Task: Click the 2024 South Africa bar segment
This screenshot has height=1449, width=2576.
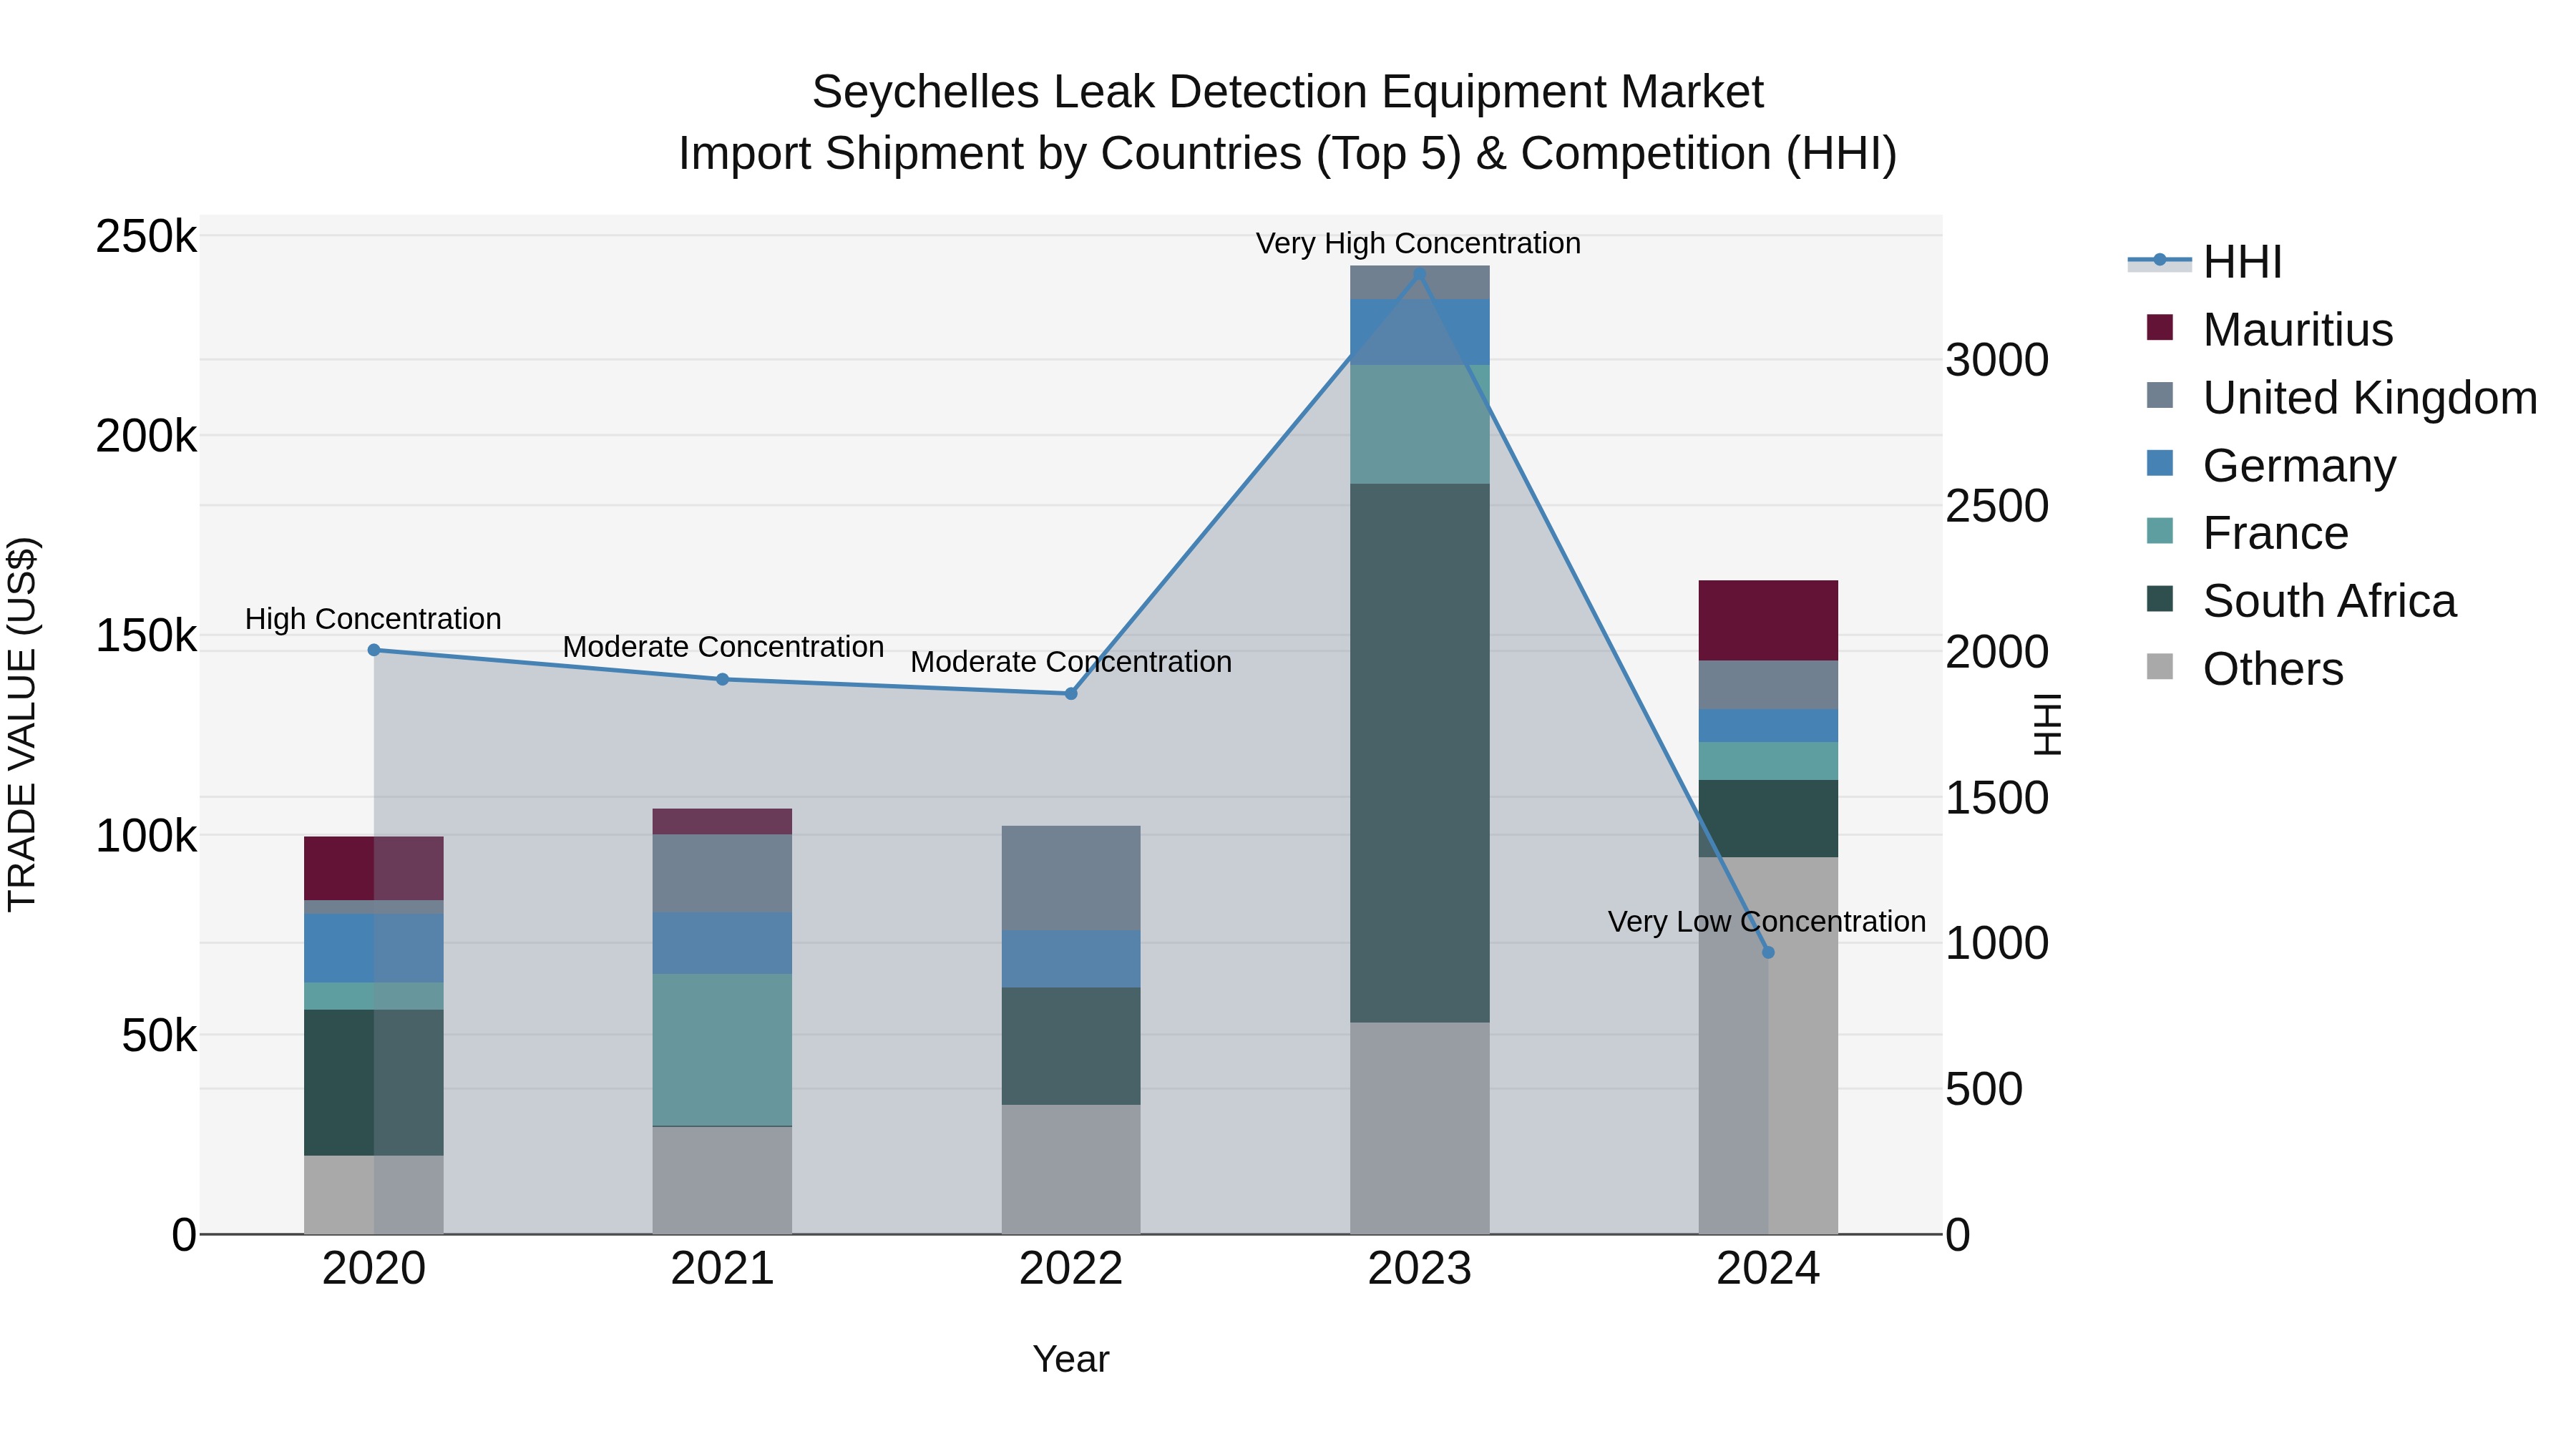Action: point(1768,819)
